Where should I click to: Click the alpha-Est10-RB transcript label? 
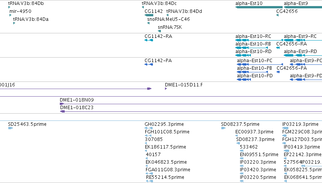253,44
